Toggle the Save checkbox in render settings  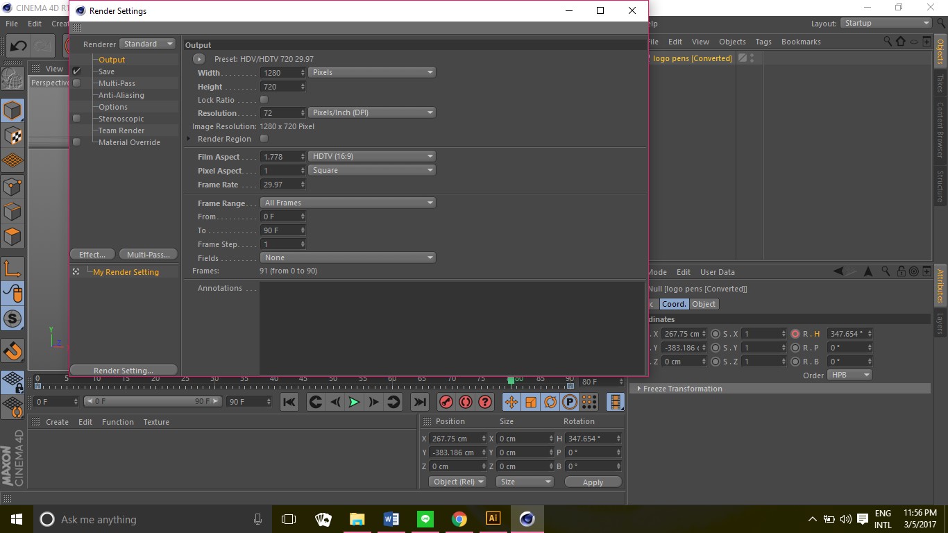(x=77, y=71)
